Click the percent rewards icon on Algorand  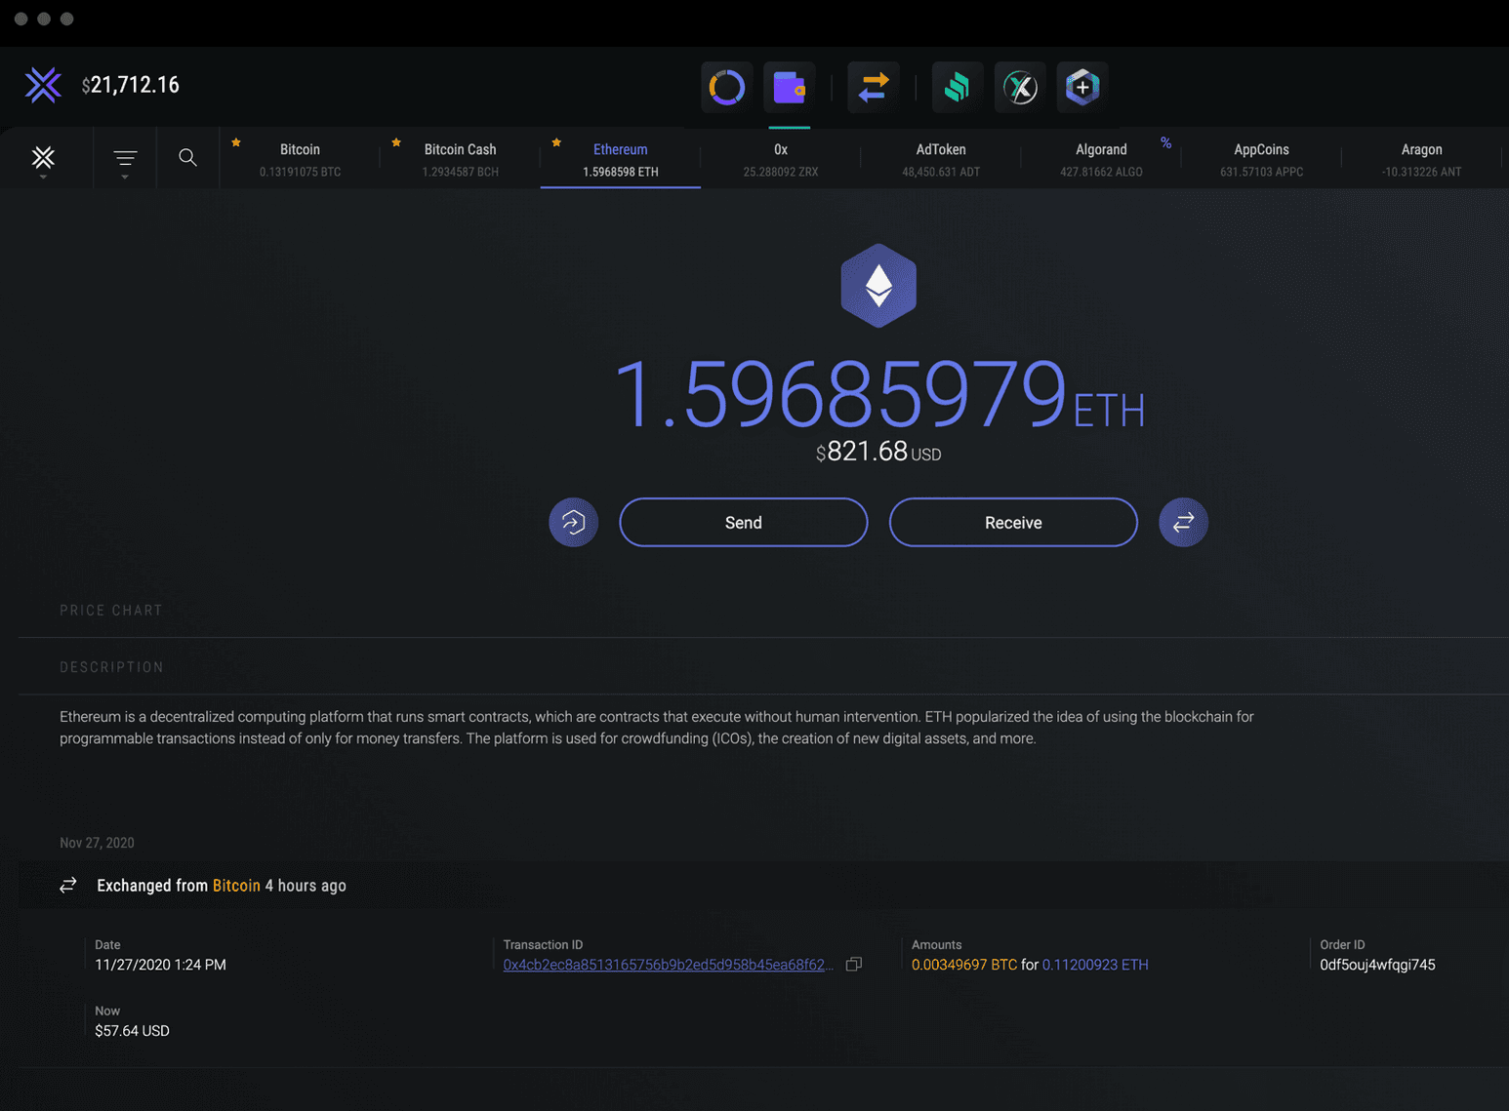click(1165, 143)
